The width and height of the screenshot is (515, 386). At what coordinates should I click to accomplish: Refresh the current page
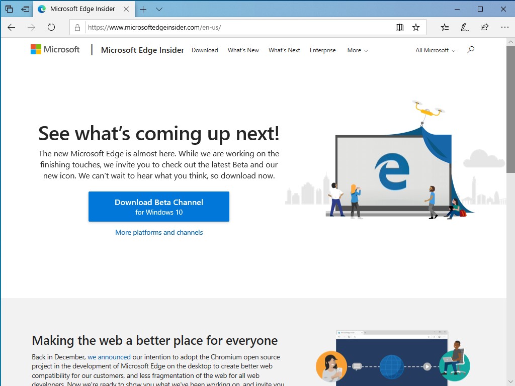click(x=51, y=28)
